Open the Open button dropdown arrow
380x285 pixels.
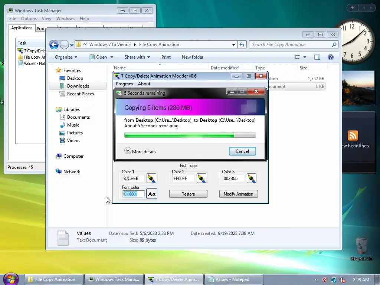point(112,57)
